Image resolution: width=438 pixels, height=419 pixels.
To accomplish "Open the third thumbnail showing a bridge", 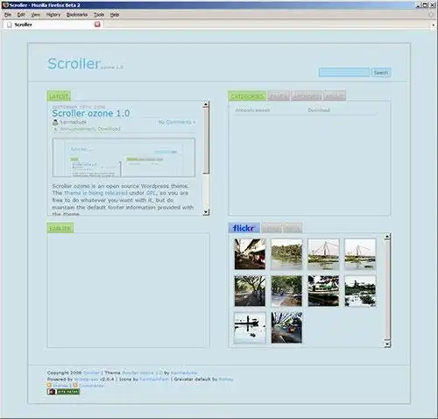I will coord(323,254).
